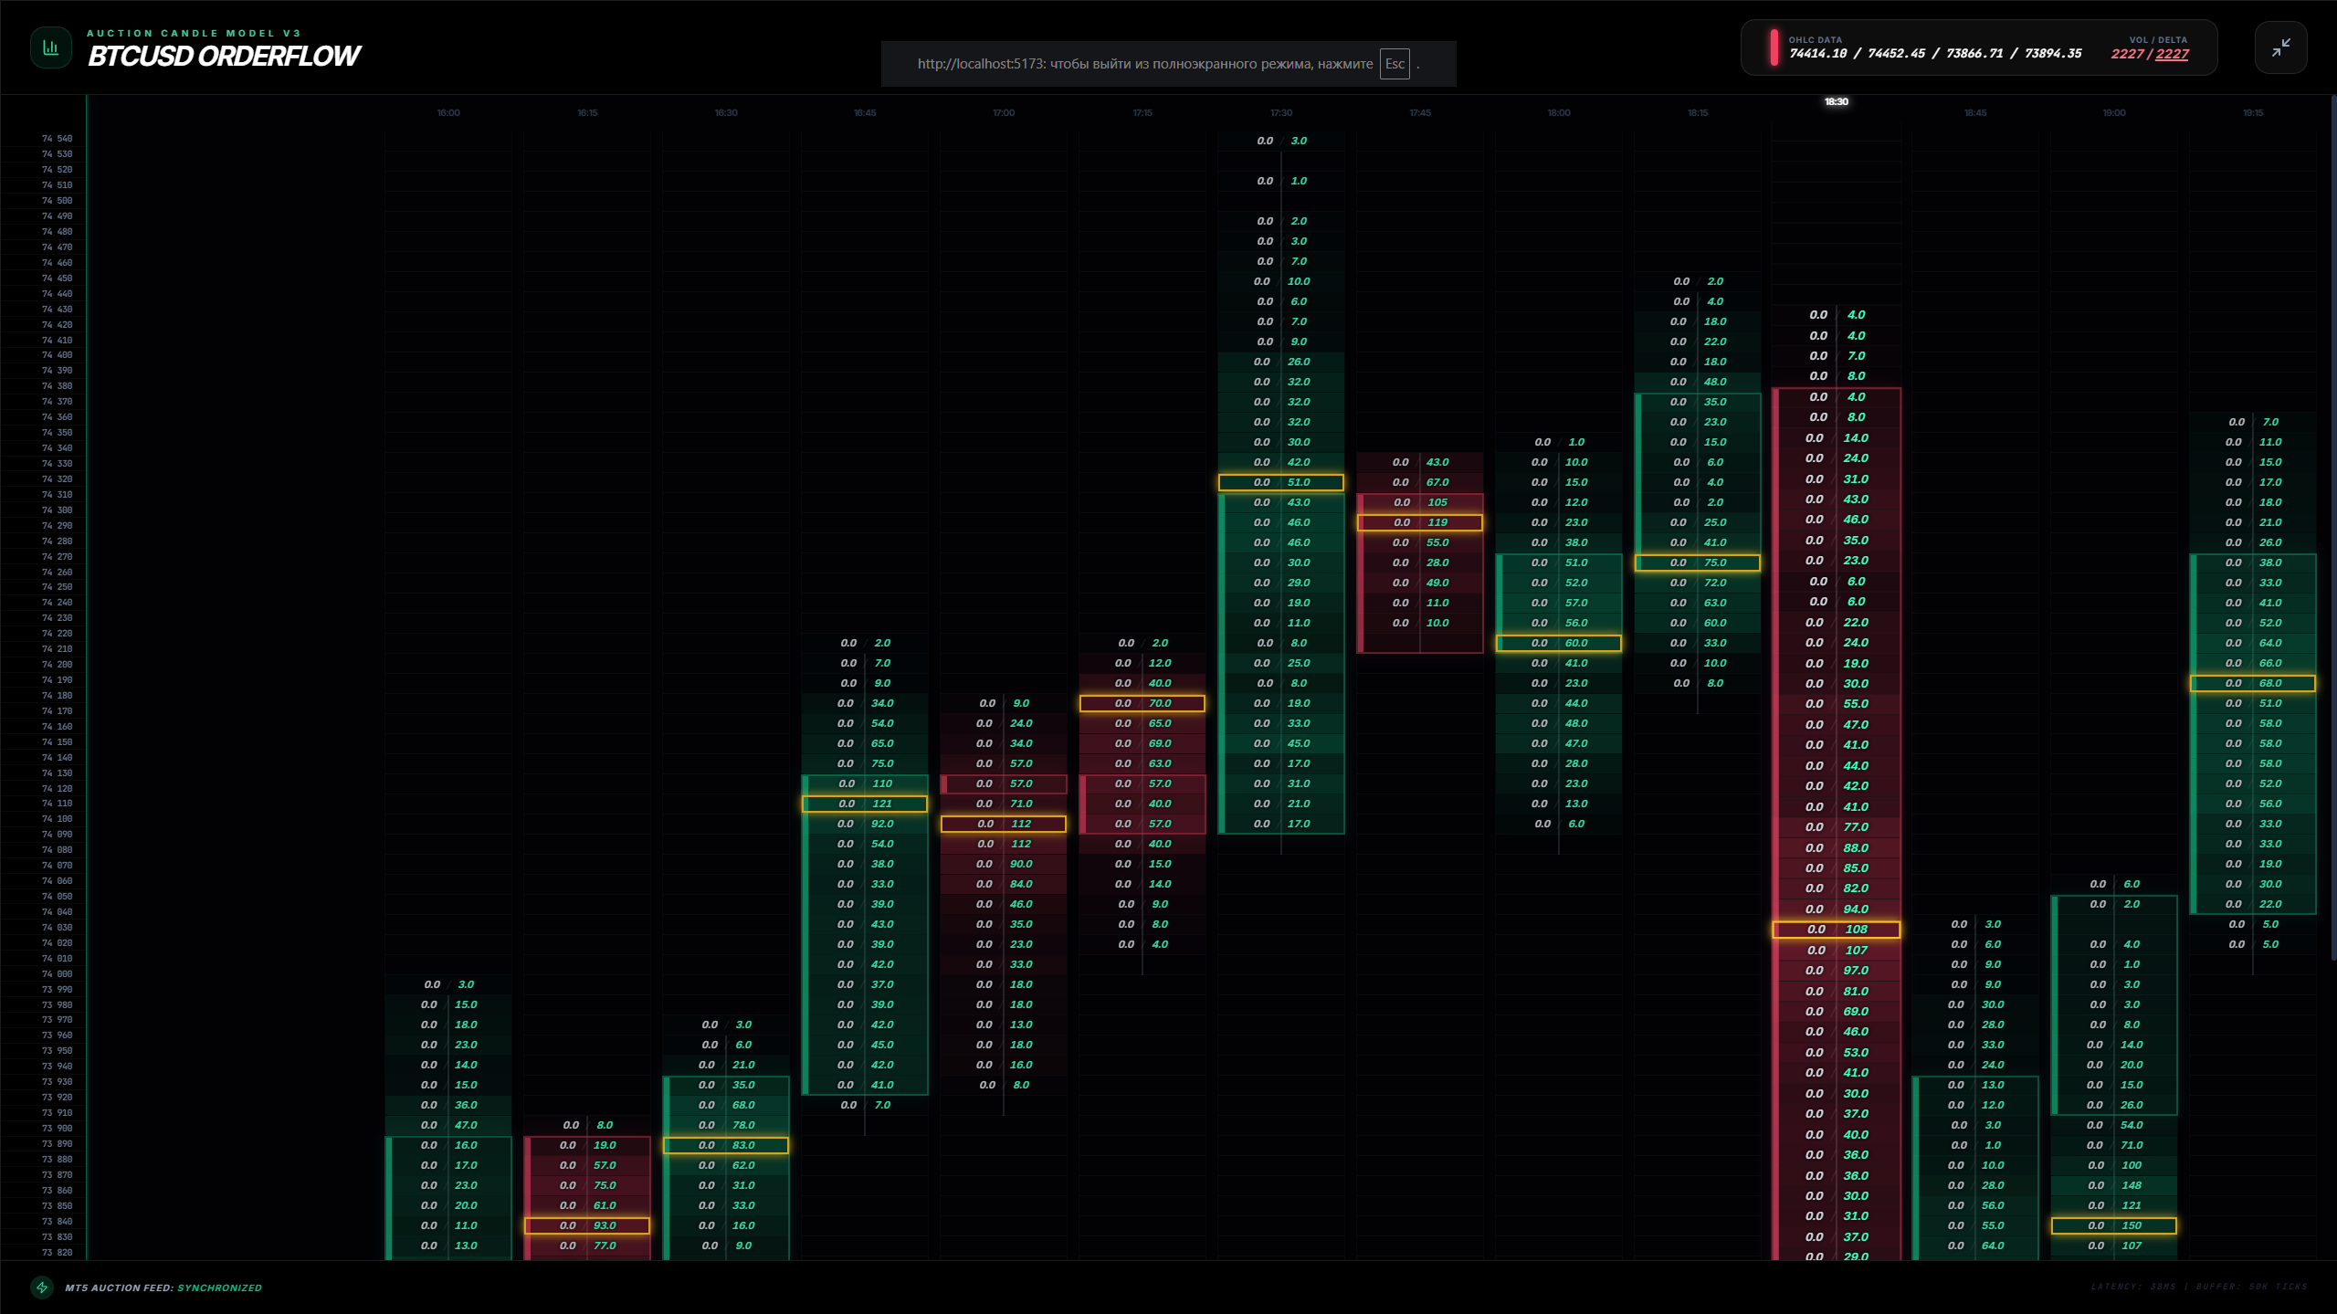Click the 74 000 price axis label
The height and width of the screenshot is (1314, 2337).
tap(57, 973)
